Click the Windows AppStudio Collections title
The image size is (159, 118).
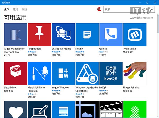coord(87,89)
